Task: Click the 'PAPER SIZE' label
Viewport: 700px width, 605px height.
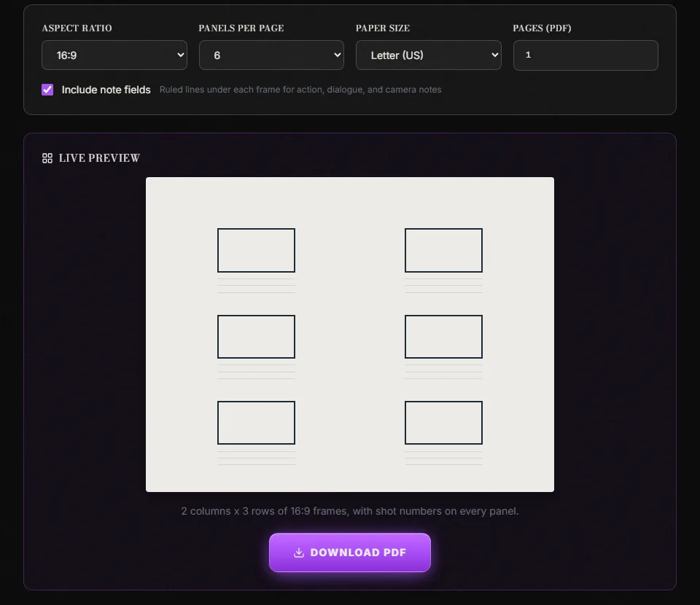Action: click(x=383, y=28)
